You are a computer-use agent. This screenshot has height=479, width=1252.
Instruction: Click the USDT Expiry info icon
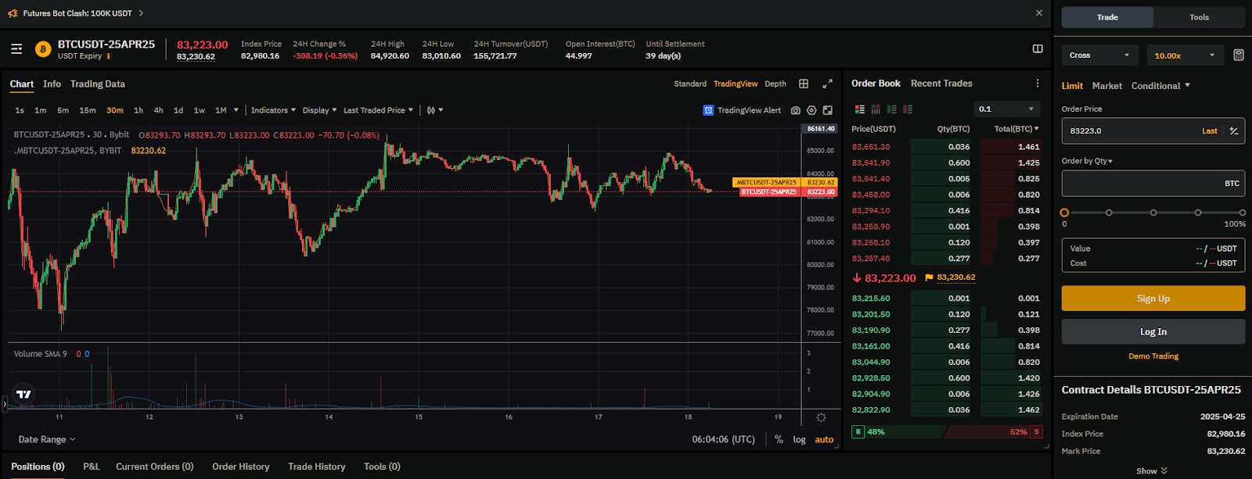[x=108, y=56]
